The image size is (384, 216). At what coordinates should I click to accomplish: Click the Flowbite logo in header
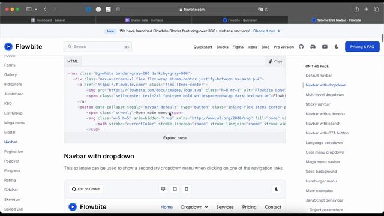[x=23, y=47]
